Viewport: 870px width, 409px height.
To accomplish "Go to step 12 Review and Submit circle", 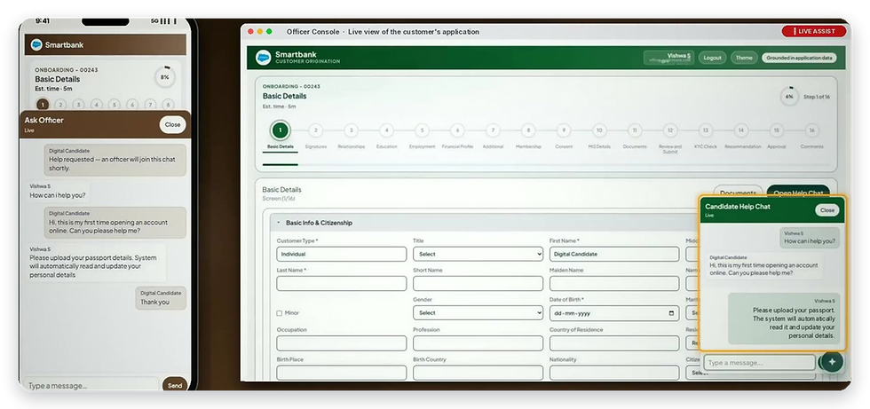I will point(670,130).
